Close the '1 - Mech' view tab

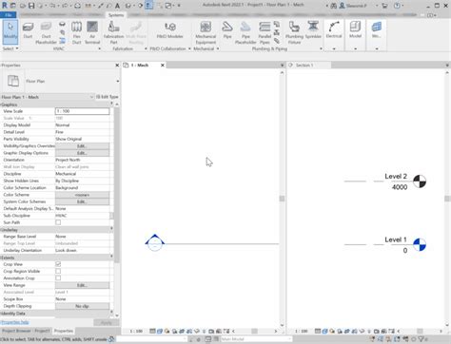click(163, 66)
